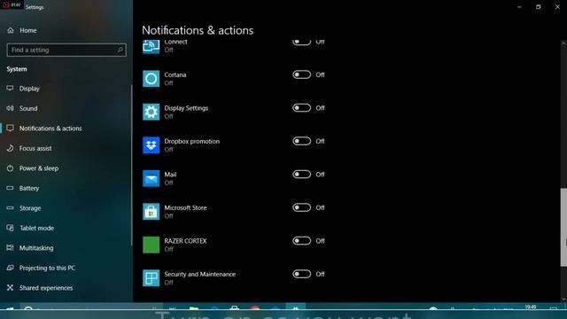Click the Focus assist moon icon
The width and height of the screenshot is (567, 319).
pyautogui.click(x=10, y=148)
